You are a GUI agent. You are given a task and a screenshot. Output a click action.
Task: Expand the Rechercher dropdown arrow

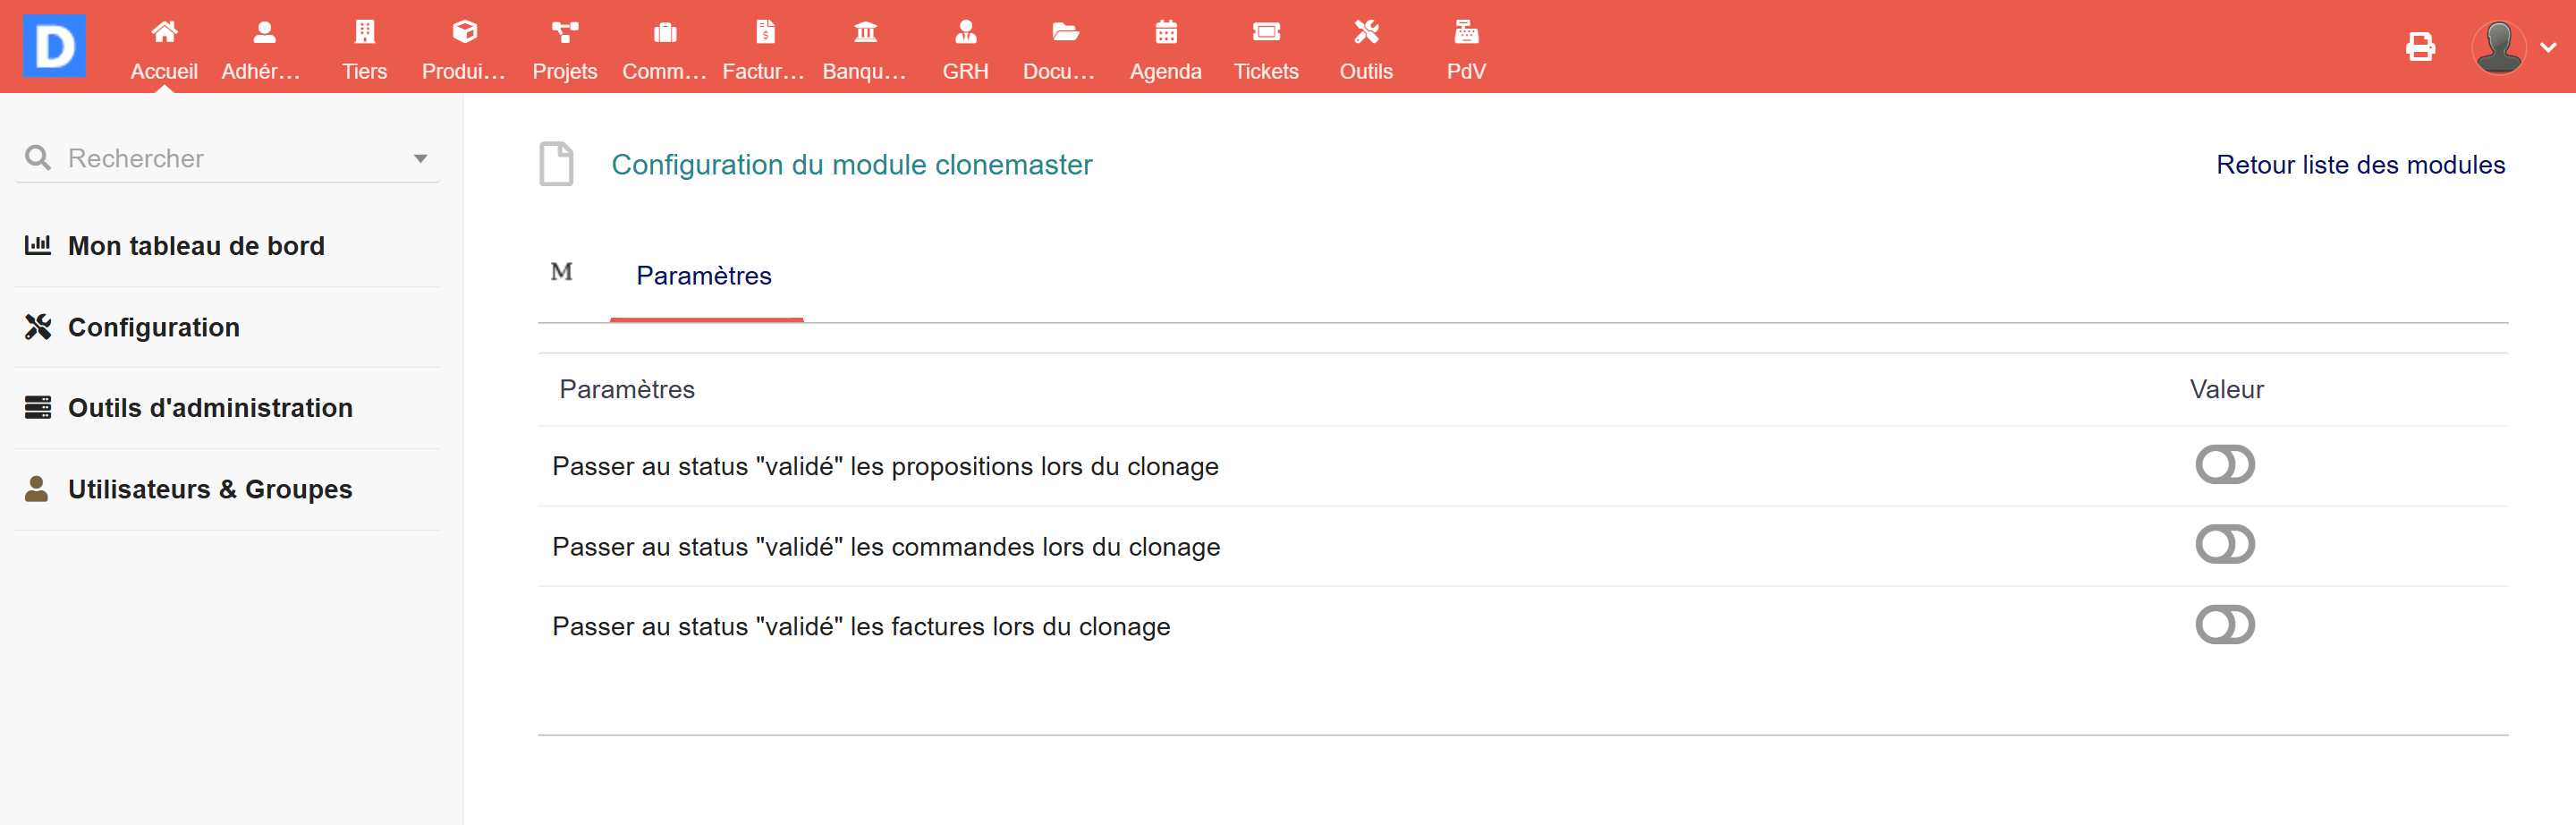420,159
